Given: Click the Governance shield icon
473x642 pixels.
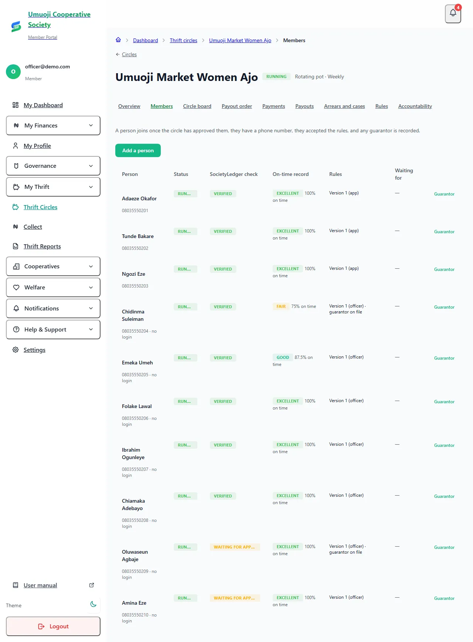Looking at the screenshot, I should point(16,166).
